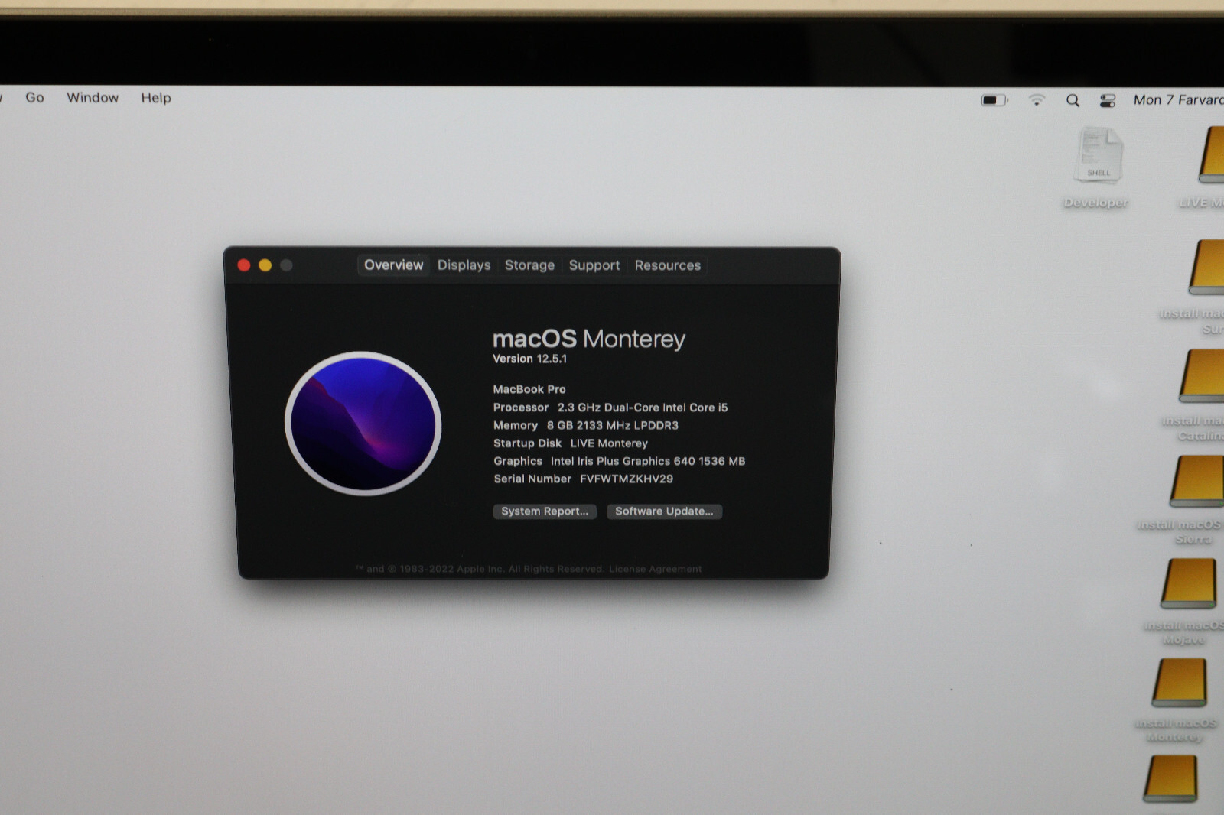The width and height of the screenshot is (1224, 815).
Task: Open the battery status icon
Action: (x=994, y=100)
